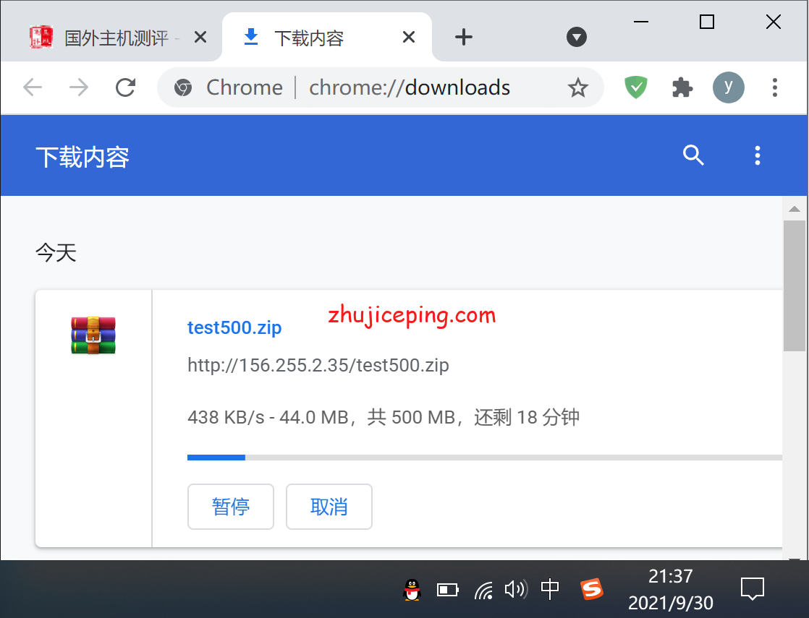Open the test500.zip file name link
The image size is (809, 618).
[x=234, y=327]
